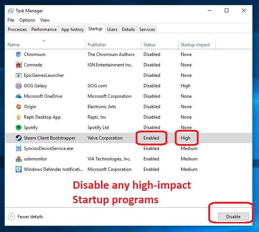Click the Raptr Desktop App icon

(19, 117)
